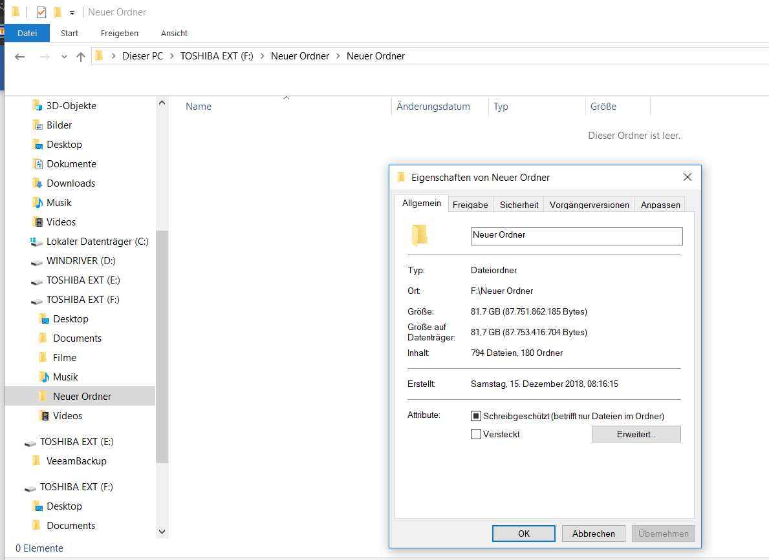The width and height of the screenshot is (769, 560).
Task: Click the large folder icon in properties dialog
Action: 419,235
